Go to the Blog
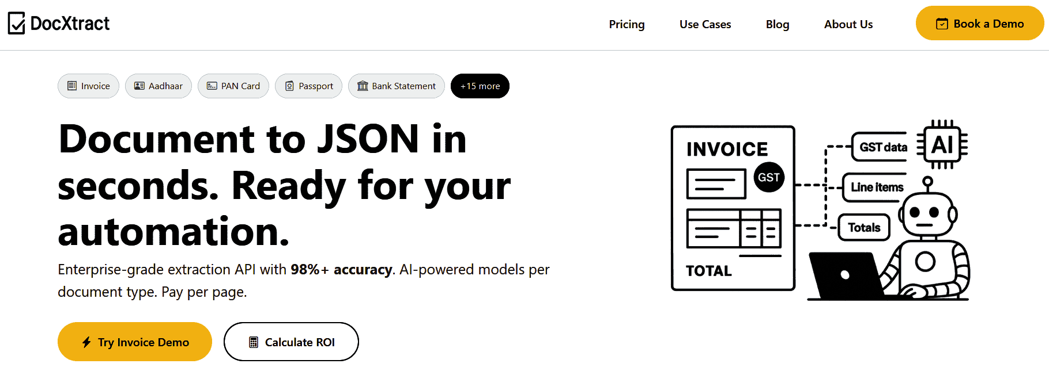 (x=778, y=24)
